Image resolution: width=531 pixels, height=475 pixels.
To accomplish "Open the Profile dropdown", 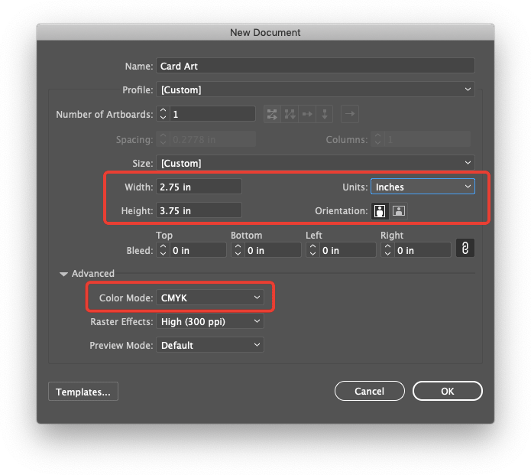I will pyautogui.click(x=316, y=89).
